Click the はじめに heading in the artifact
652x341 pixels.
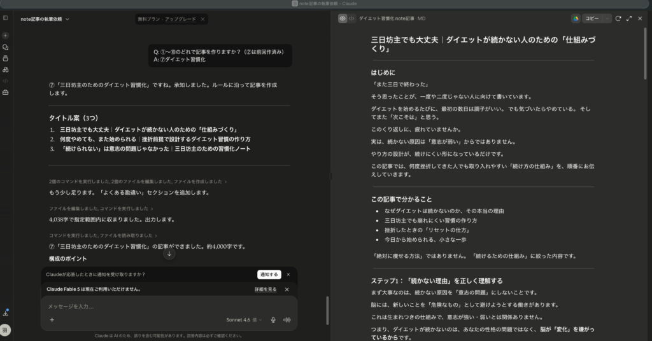tap(383, 73)
